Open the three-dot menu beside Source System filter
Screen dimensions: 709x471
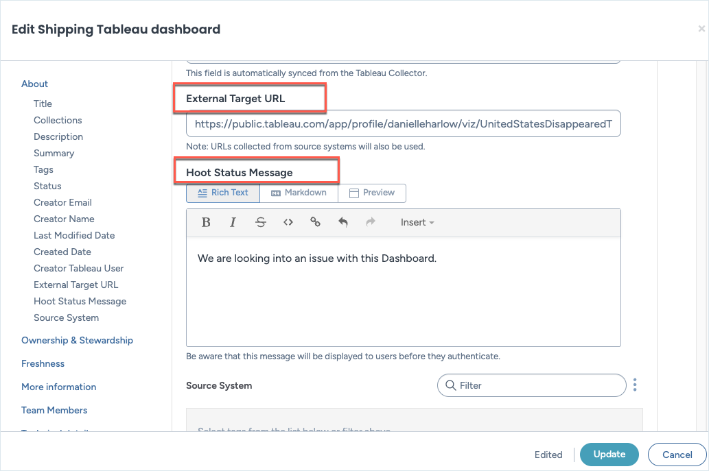coord(635,385)
